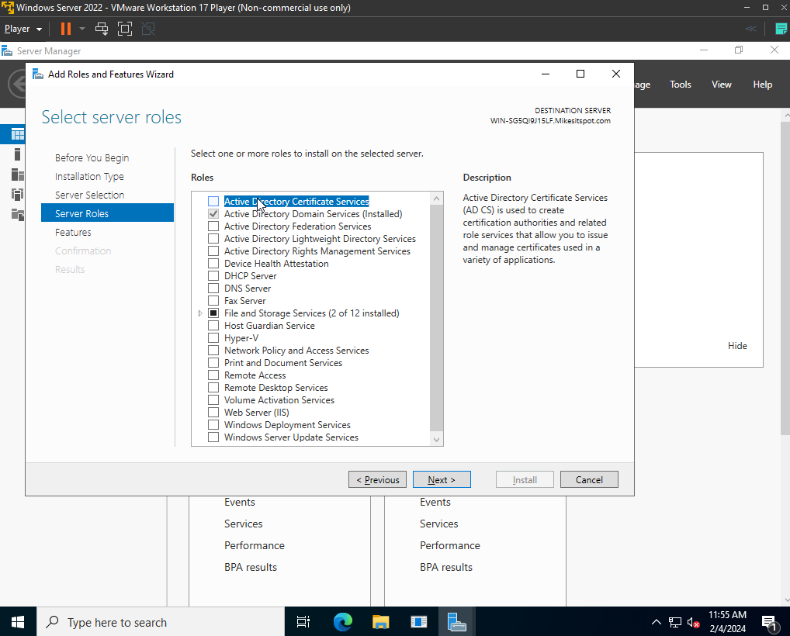Open the Tools menu in Server Manager
The width and height of the screenshot is (790, 636).
(x=680, y=85)
